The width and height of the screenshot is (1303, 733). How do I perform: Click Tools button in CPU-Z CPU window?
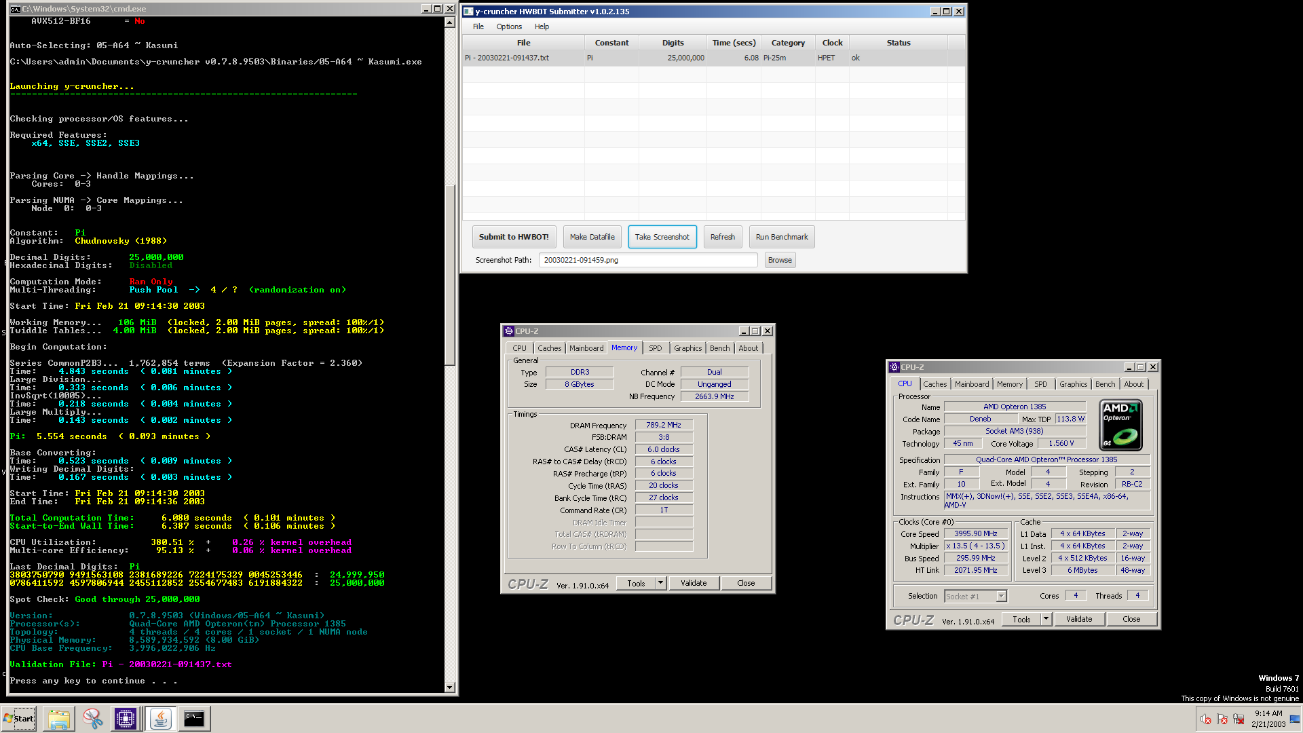point(1021,619)
